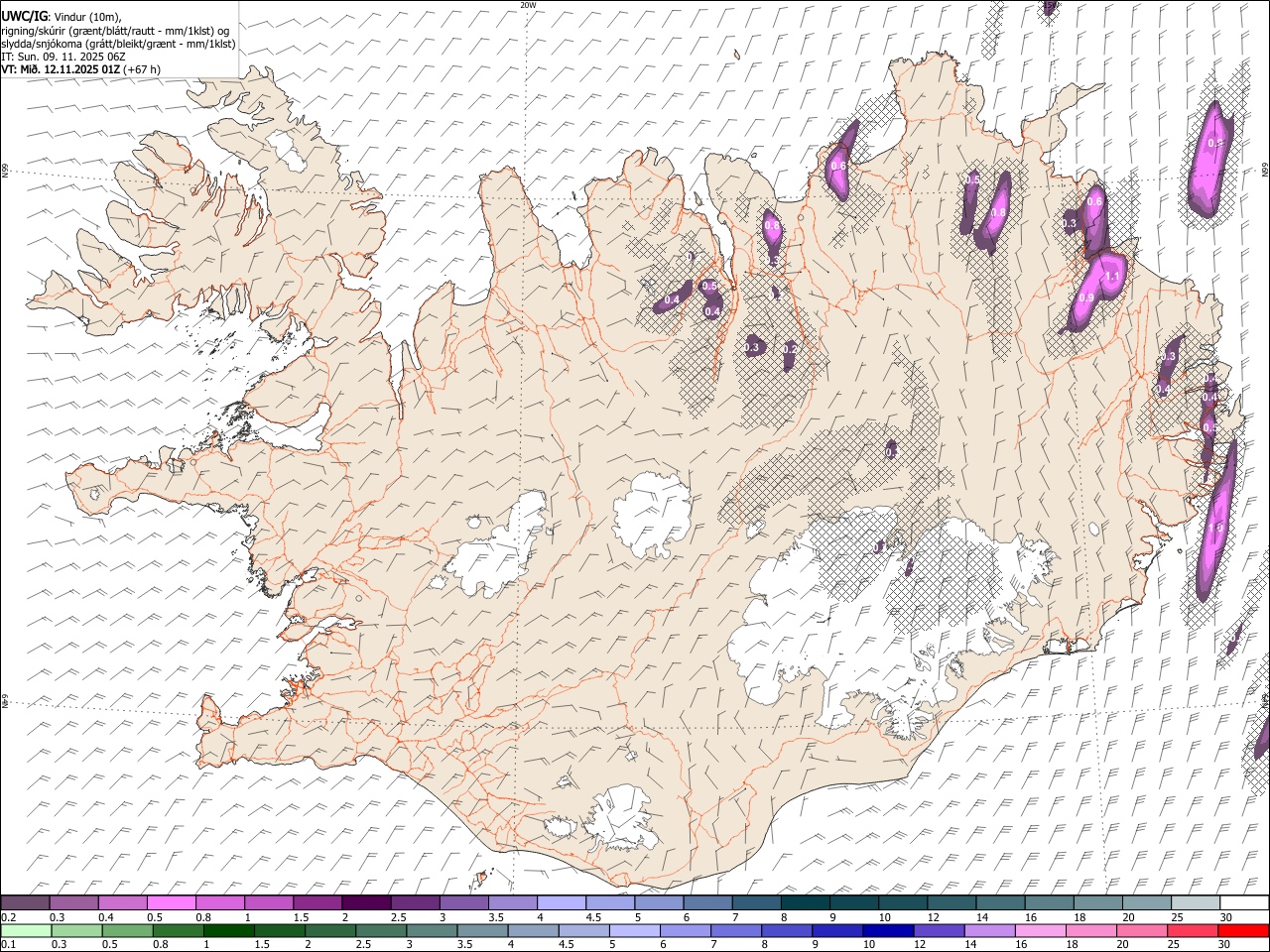Image resolution: width=1270 pixels, height=952 pixels.
Task: Pick pale lavender snow swatch between 4 and 4.5
Action: coord(562,903)
